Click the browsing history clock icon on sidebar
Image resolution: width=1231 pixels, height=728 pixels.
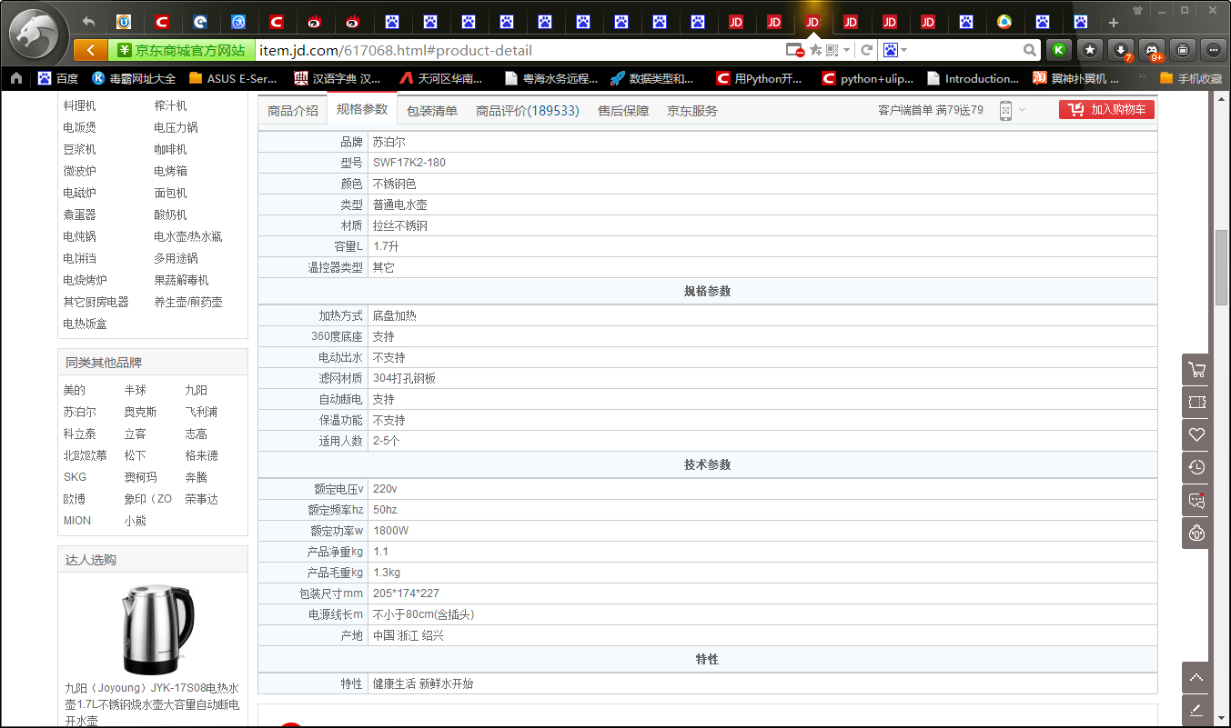[1196, 467]
